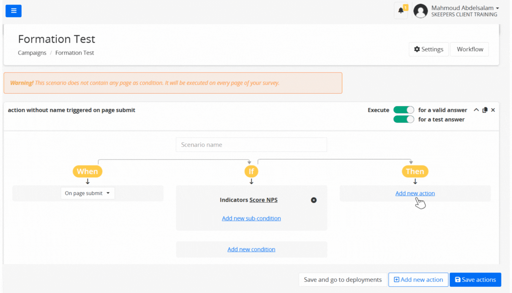512x293 pixels.
Task: Toggle execute for a test answer
Action: coord(403,119)
